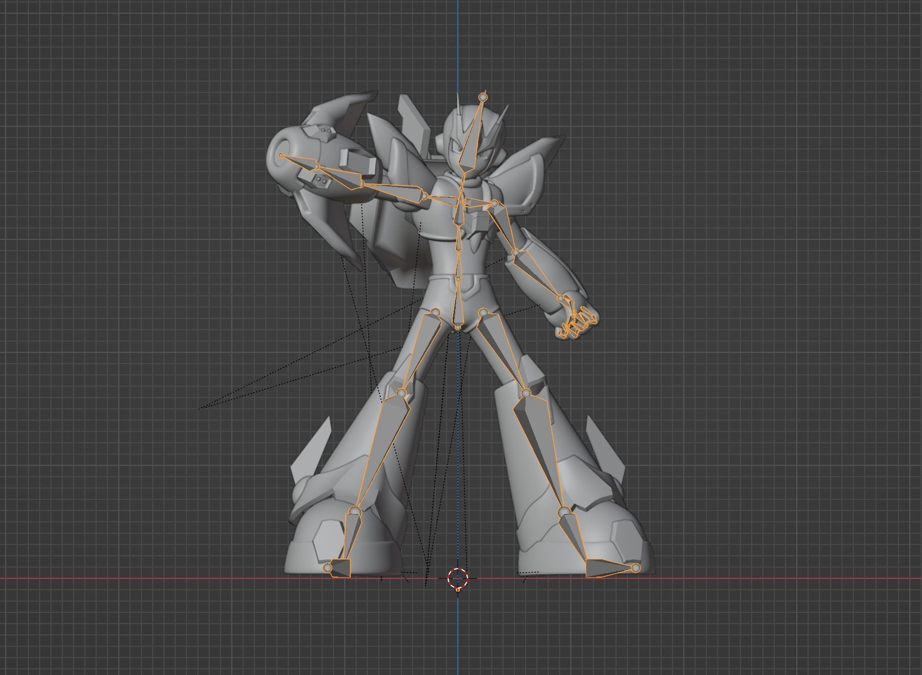Select the toe bone in the screen-left boot
The image size is (922, 675).
[341, 568]
